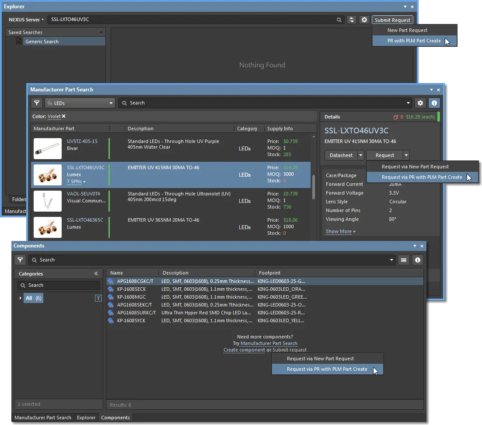Open Explorer panel options dropdown arrow
The image size is (482, 425).
tap(405, 7)
